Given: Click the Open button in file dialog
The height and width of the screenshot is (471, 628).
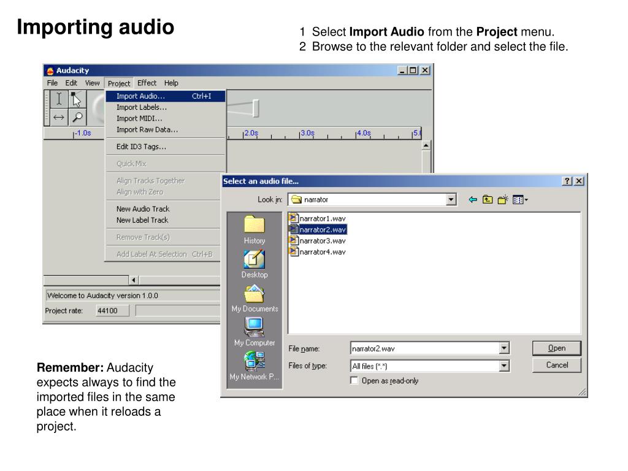Looking at the screenshot, I should (557, 348).
